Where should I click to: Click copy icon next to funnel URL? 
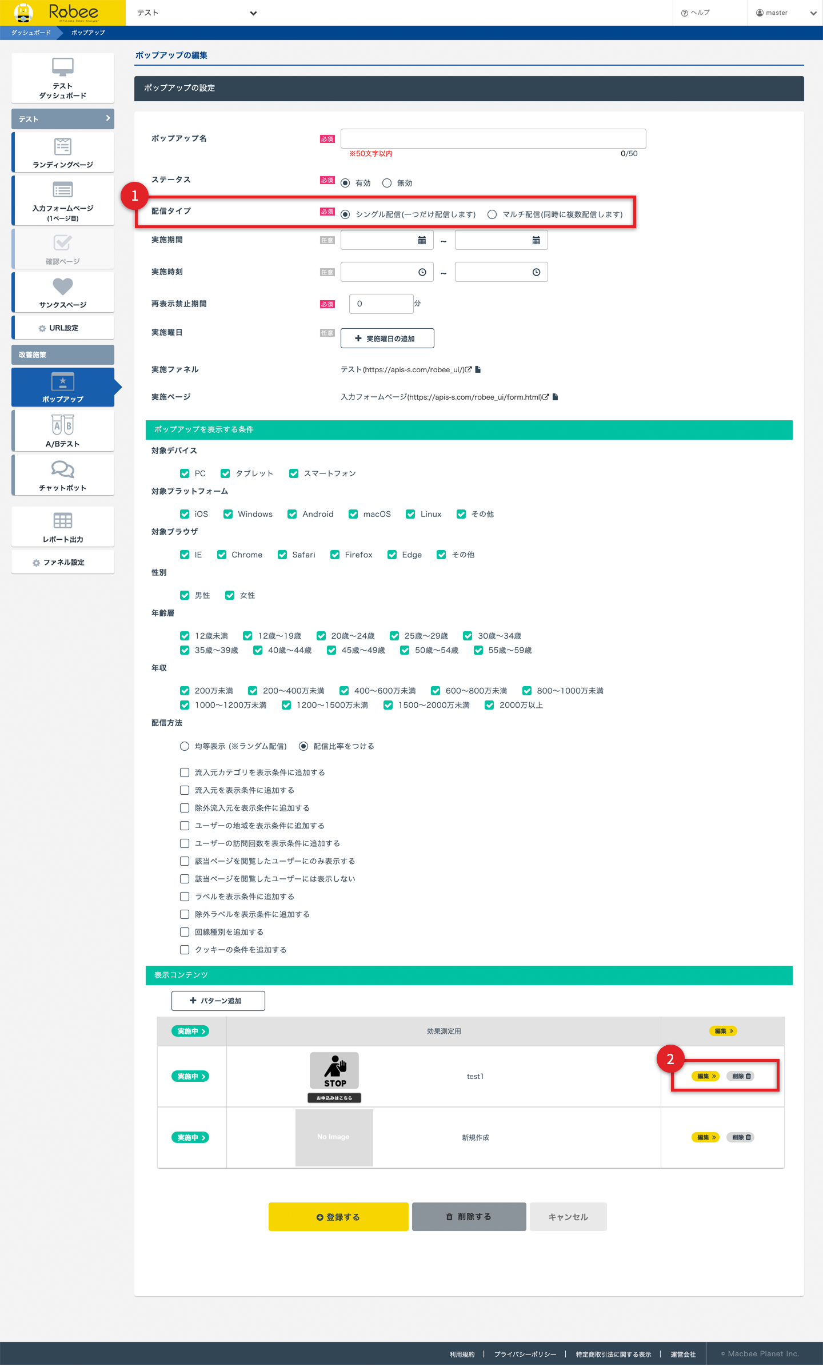[478, 369]
